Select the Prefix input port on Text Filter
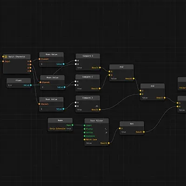Screen dimensions: 186x186 tap(85, 129)
